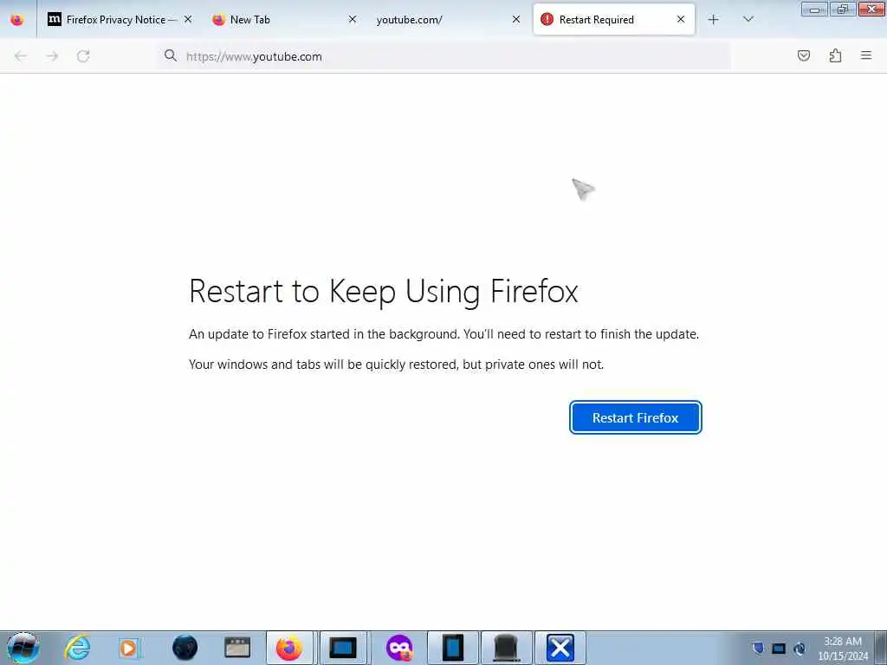The image size is (887, 665).
Task: Restore down the Firefox window
Action: (843, 9)
